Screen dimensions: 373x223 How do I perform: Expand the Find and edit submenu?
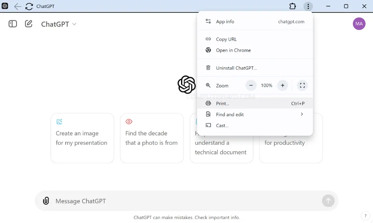255,115
